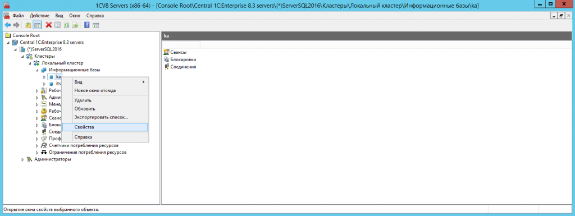Select Счетчики потребления ресурсов label

(84, 145)
